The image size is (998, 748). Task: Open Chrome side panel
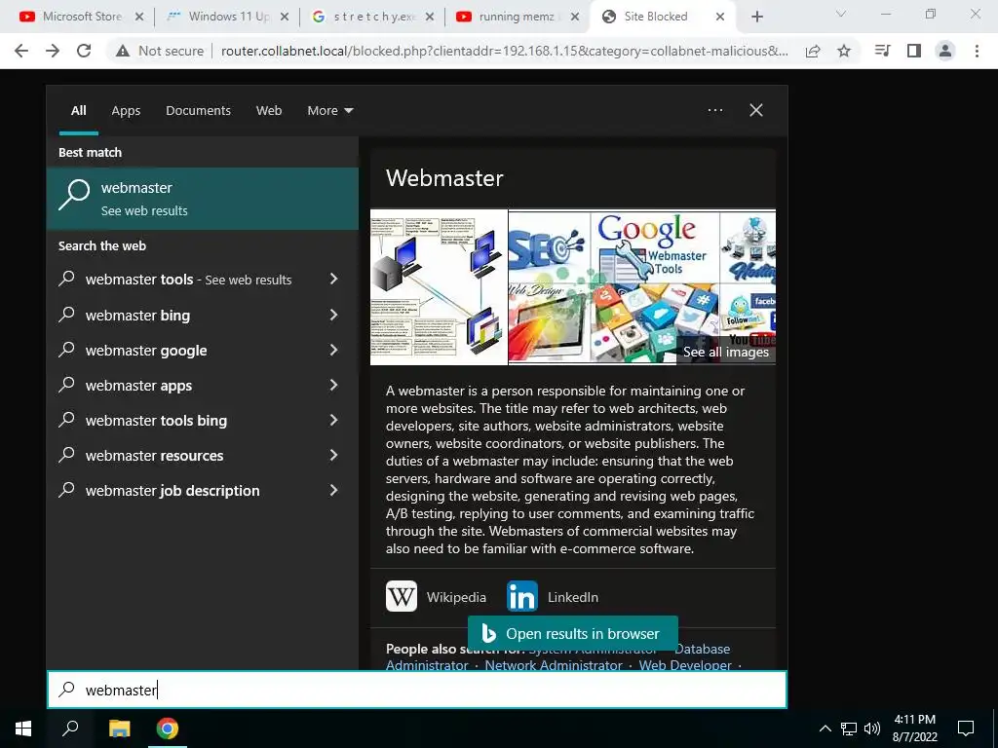pos(914,51)
